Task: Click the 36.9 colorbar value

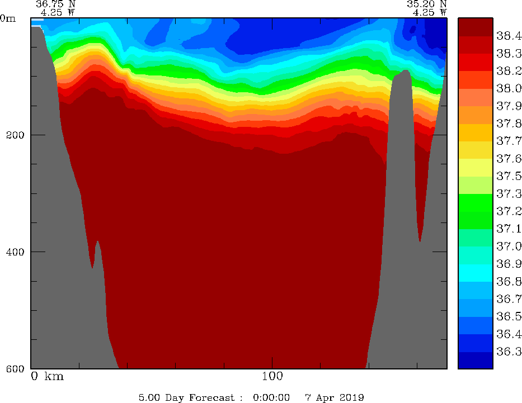Action: click(509, 264)
